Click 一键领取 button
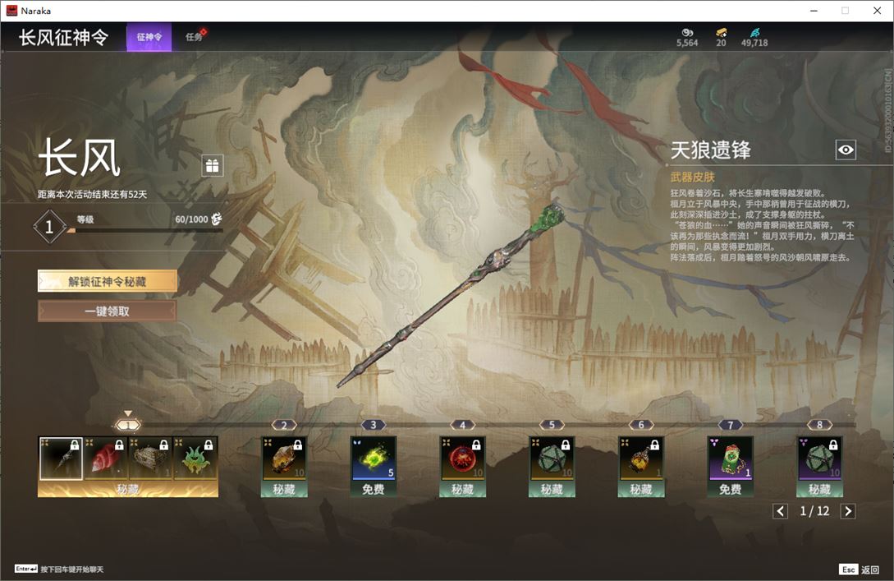The height and width of the screenshot is (581, 894). (108, 311)
